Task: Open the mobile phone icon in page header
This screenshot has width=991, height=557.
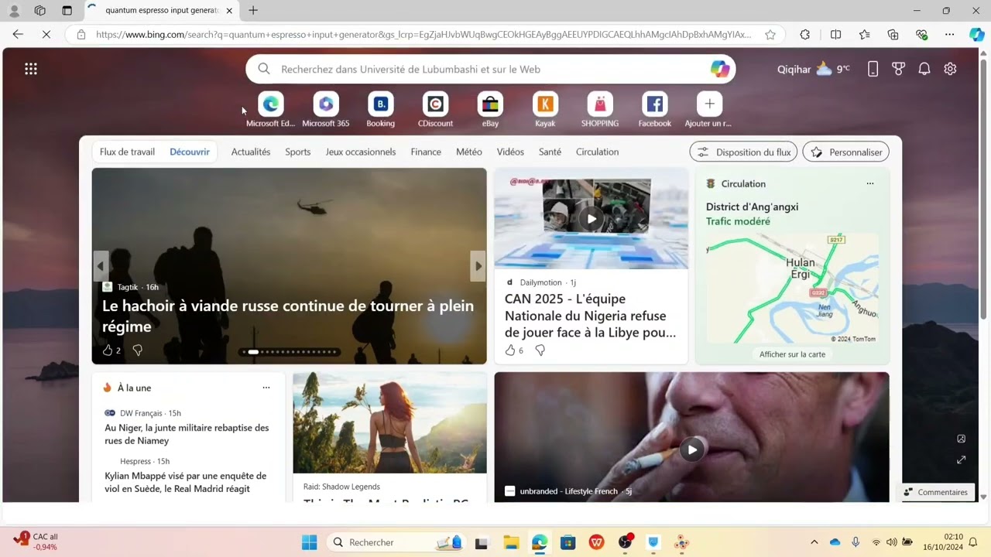Action: pos(873,69)
